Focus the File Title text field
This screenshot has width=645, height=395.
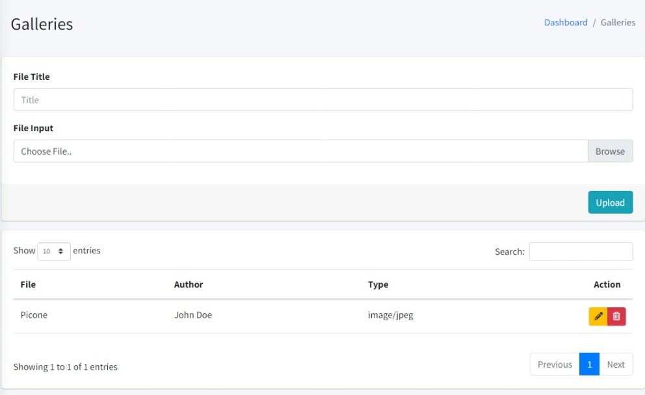(322, 100)
